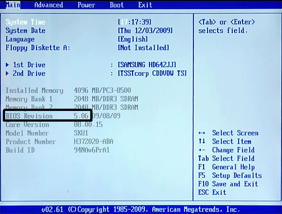This screenshot has height=214, width=282.
Task: Change Floppy Diskette A Not Installed option
Action: click(x=143, y=48)
